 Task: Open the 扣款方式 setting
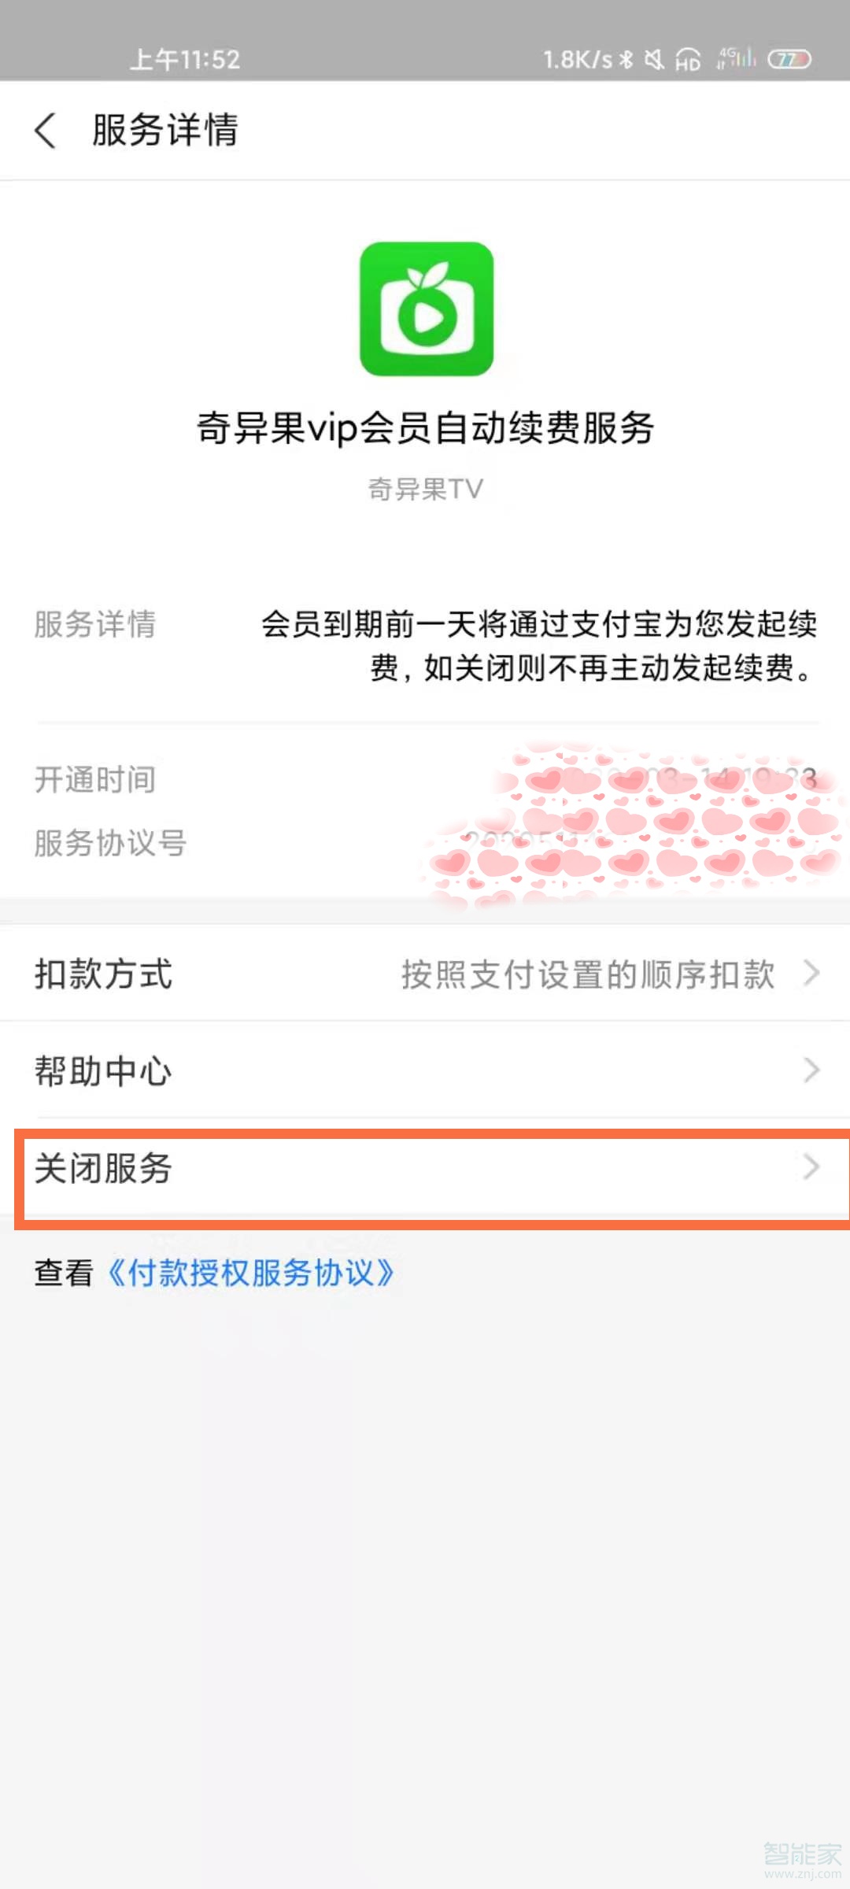(104, 974)
